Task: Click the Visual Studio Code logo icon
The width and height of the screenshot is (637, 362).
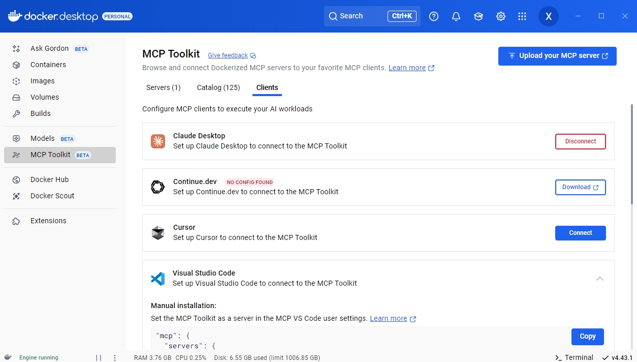Action: tap(158, 279)
